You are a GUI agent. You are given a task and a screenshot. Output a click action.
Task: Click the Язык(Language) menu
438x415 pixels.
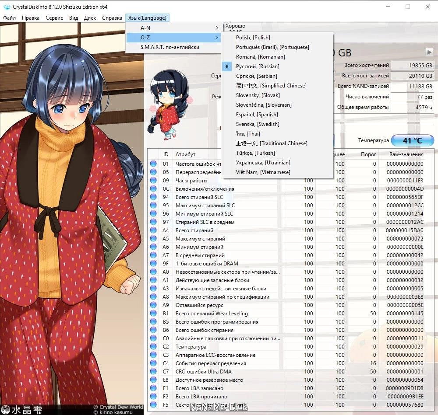point(147,18)
